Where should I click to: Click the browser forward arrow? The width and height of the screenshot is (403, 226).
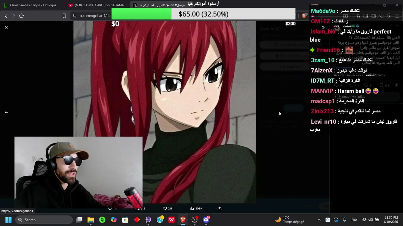tap(14, 16)
